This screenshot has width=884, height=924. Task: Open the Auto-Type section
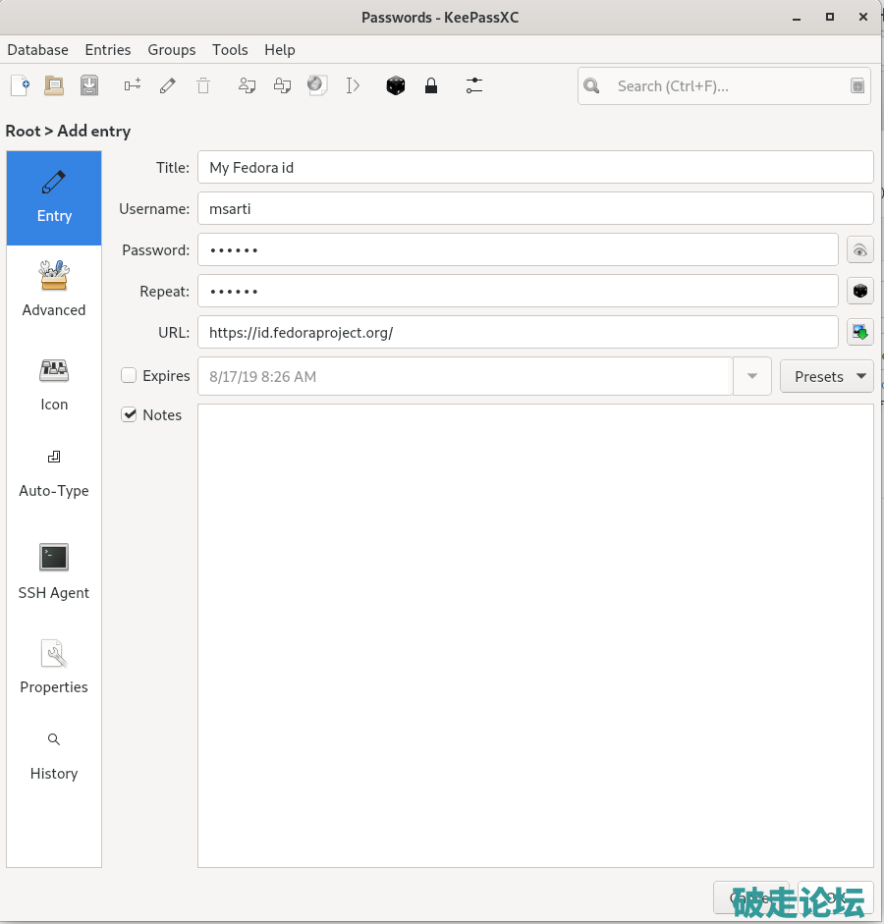pos(54,473)
